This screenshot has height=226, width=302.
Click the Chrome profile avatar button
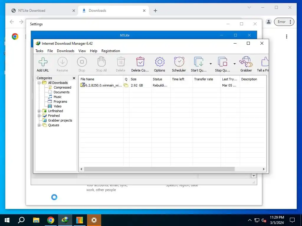(268, 22)
